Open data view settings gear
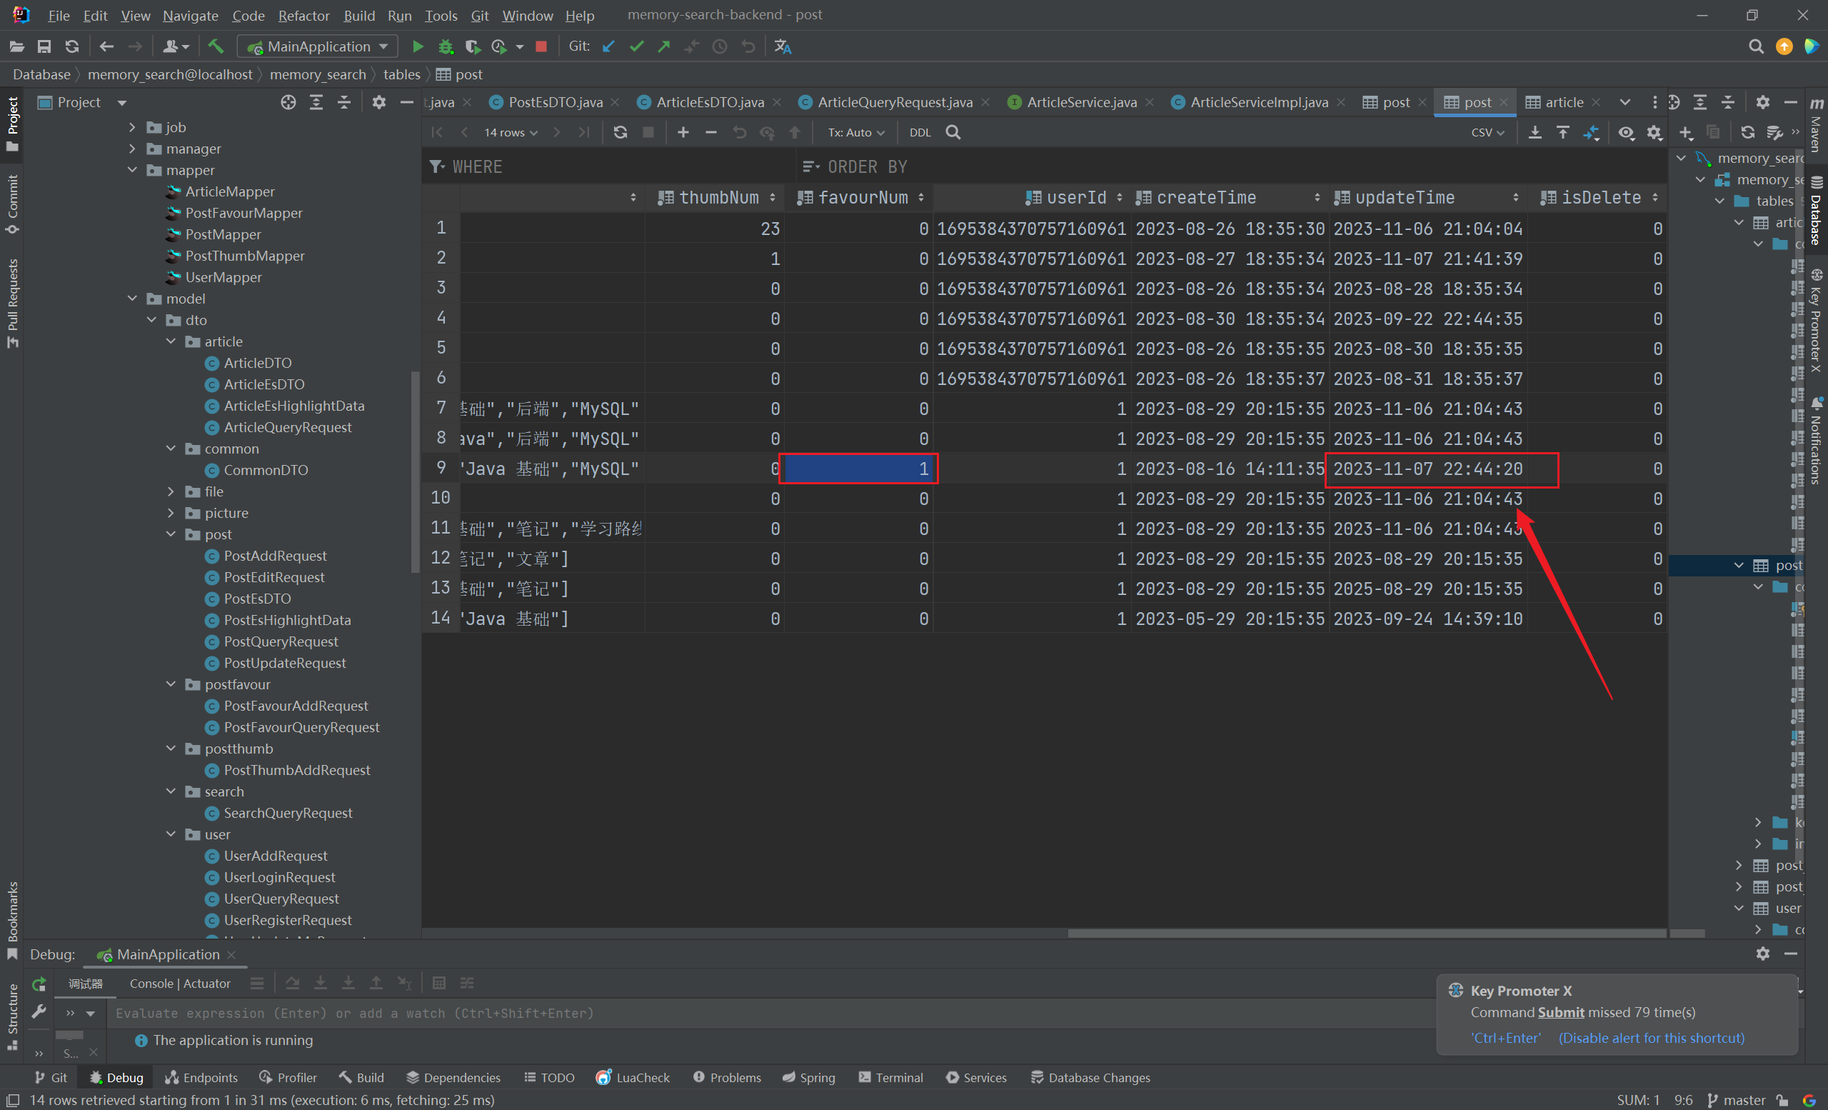Image resolution: width=1828 pixels, height=1110 pixels. pos(1654,132)
